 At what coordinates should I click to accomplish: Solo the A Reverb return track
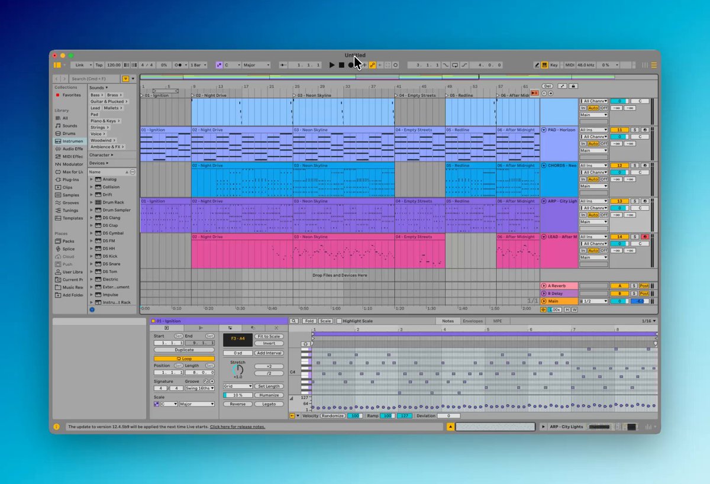point(634,286)
